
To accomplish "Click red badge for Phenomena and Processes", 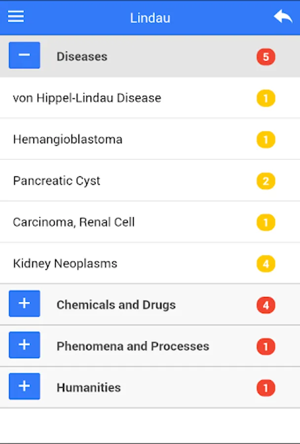I will click(x=265, y=347).
